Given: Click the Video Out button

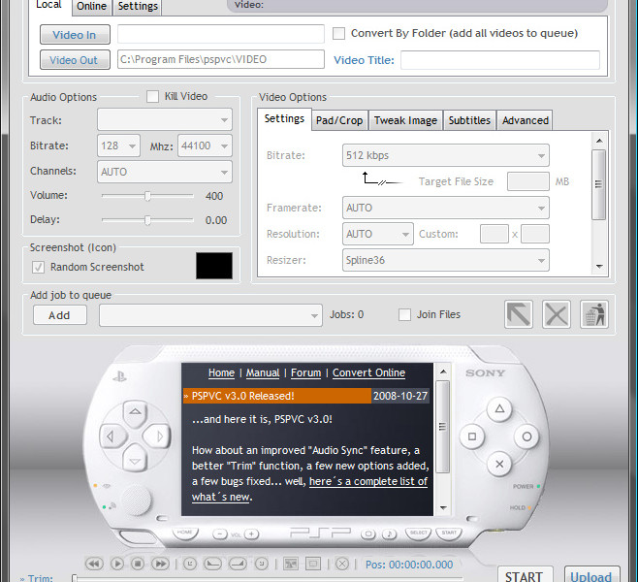Looking at the screenshot, I should click(75, 60).
